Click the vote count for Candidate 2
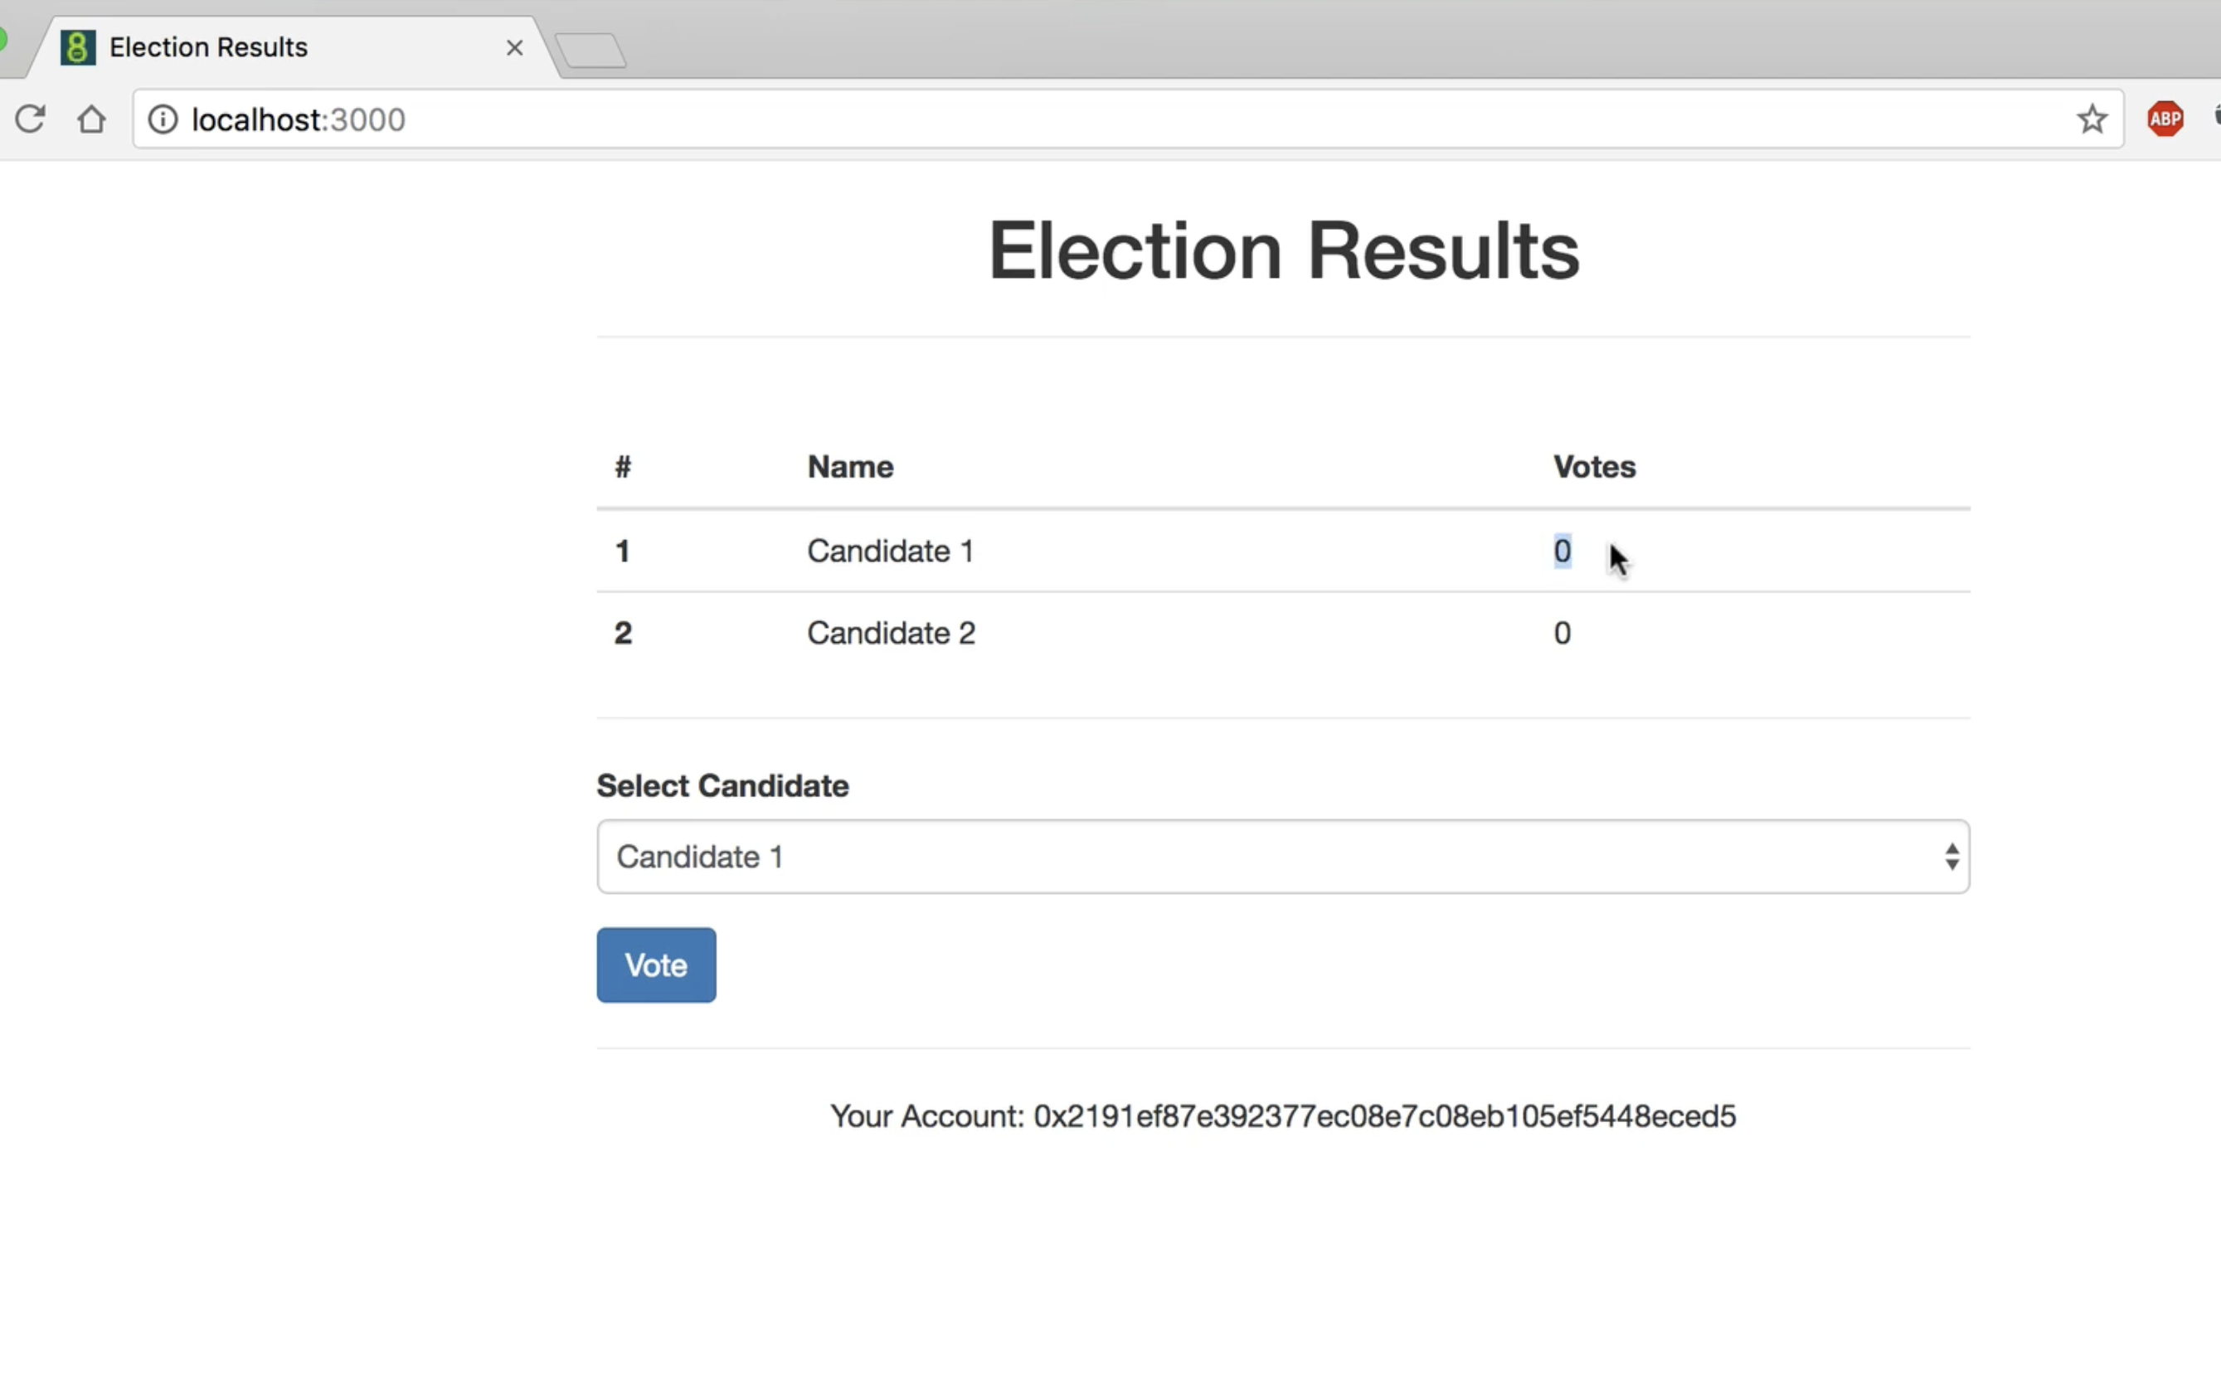The height and width of the screenshot is (1385, 2221). coord(1562,633)
